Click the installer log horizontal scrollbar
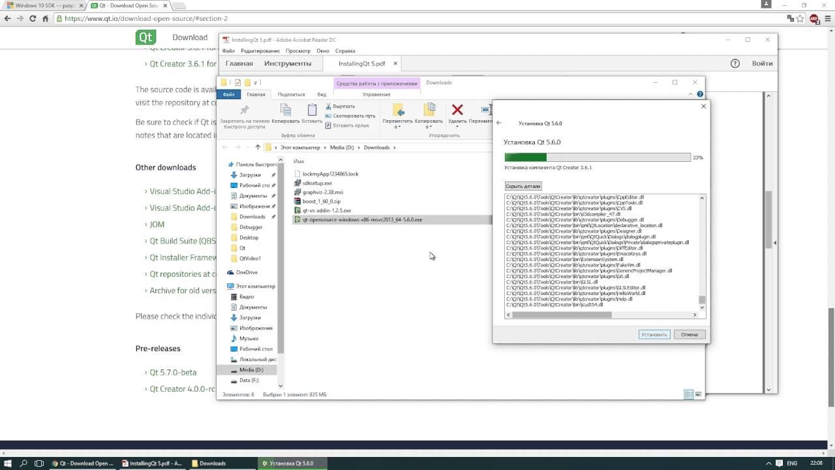This screenshot has height=470, width=835. (x=562, y=315)
